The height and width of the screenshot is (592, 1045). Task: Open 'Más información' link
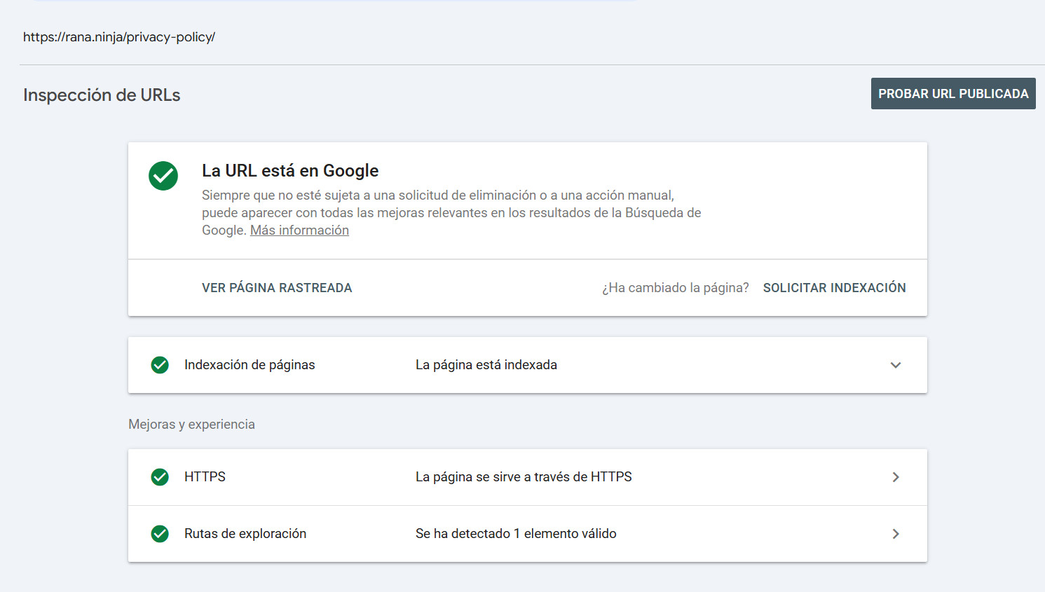(x=299, y=230)
